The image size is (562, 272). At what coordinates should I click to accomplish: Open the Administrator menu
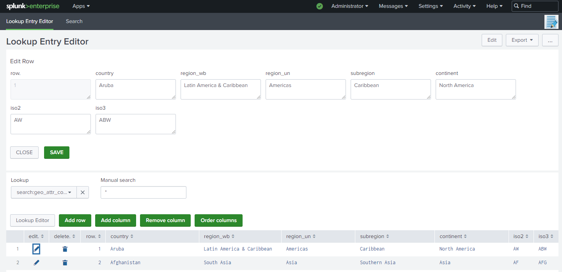pyautogui.click(x=350, y=6)
